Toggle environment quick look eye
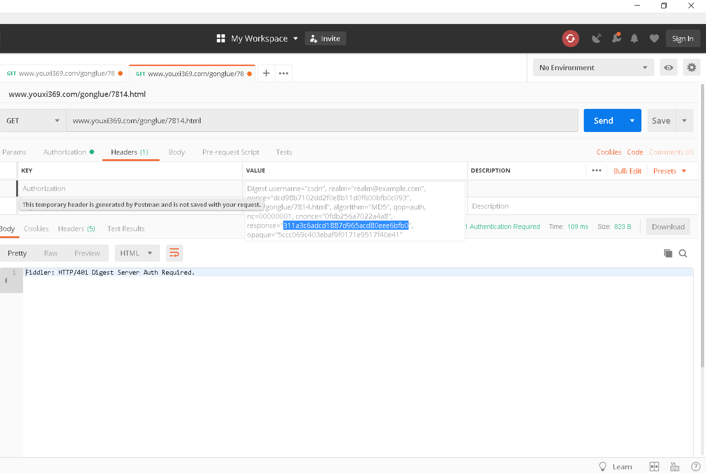Image resolution: width=706 pixels, height=473 pixels. [668, 67]
